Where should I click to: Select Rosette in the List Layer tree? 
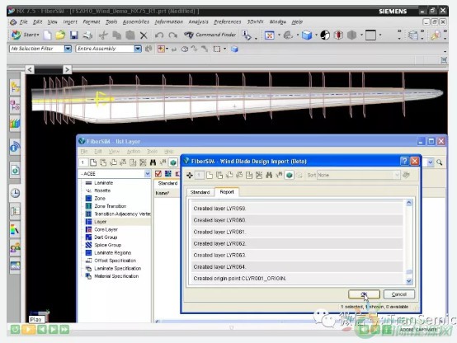pyautogui.click(x=102, y=190)
